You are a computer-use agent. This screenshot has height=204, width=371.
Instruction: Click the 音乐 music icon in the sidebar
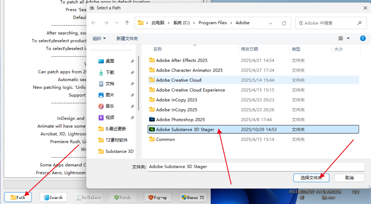point(101,106)
